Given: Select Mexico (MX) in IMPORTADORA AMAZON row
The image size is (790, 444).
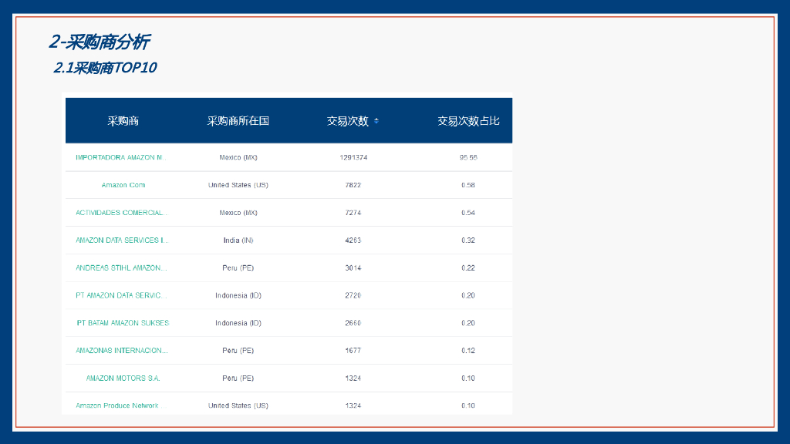Looking at the screenshot, I should click(238, 157).
